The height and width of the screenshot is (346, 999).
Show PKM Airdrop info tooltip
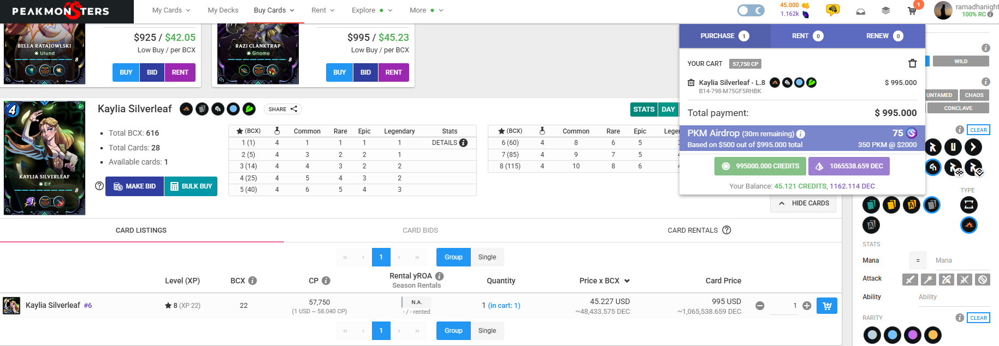coord(801,134)
